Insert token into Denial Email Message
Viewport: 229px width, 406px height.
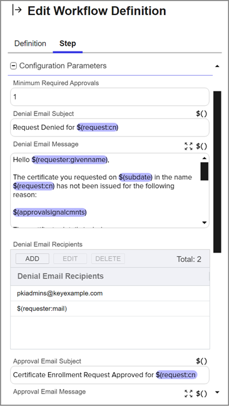(x=201, y=146)
